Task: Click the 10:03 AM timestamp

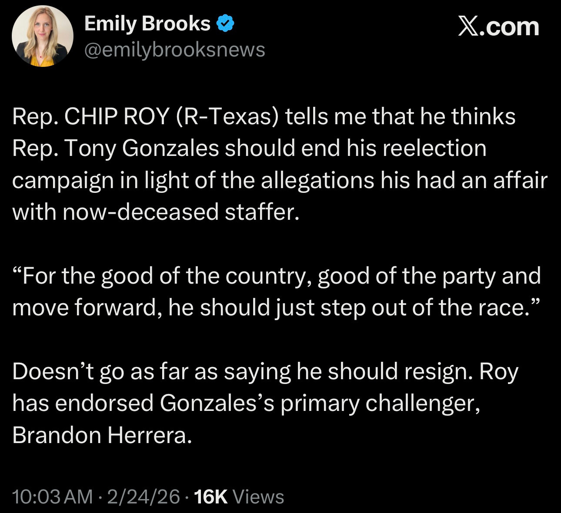Action: click(53, 496)
